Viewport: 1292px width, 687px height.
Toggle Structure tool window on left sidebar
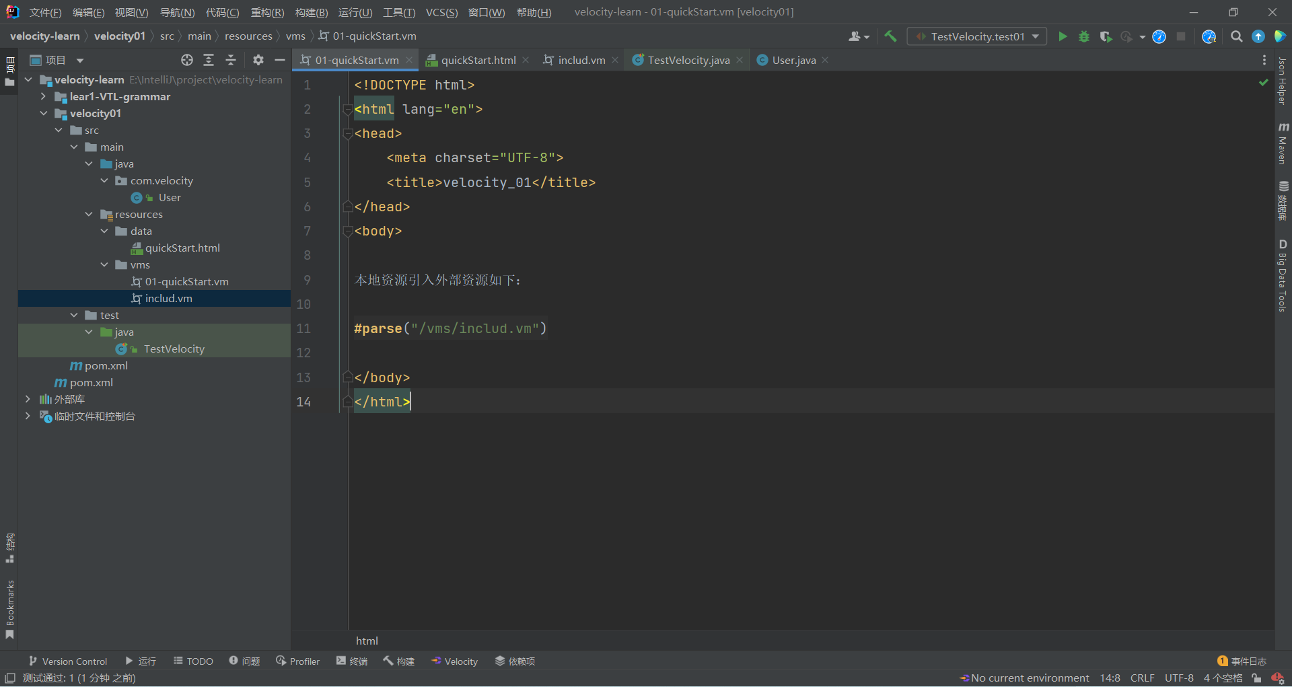[9, 548]
